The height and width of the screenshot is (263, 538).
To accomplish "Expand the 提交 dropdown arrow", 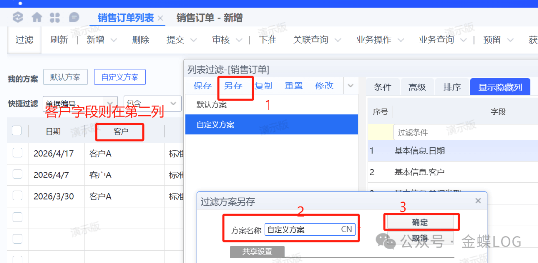I will point(193,40).
